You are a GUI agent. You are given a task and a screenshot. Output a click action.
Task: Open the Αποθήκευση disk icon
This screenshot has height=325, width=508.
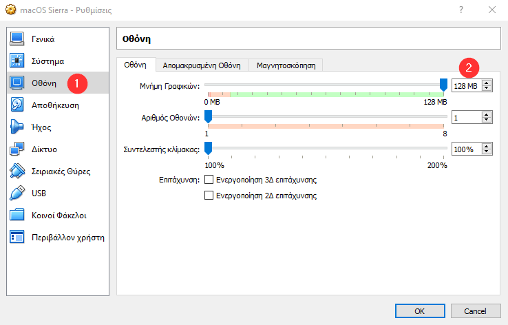[x=17, y=105]
